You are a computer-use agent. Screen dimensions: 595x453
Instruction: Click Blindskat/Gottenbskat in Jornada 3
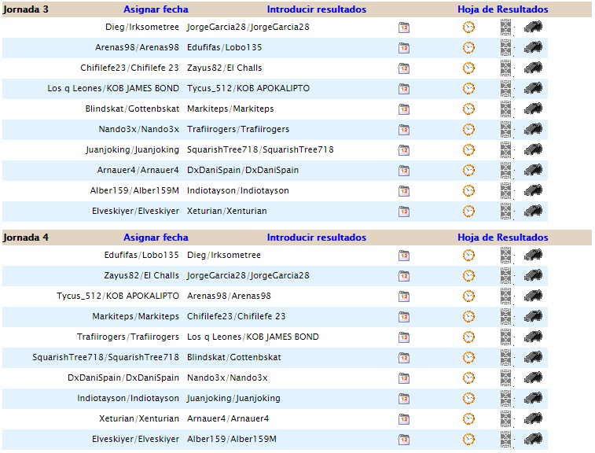pyautogui.click(x=132, y=109)
